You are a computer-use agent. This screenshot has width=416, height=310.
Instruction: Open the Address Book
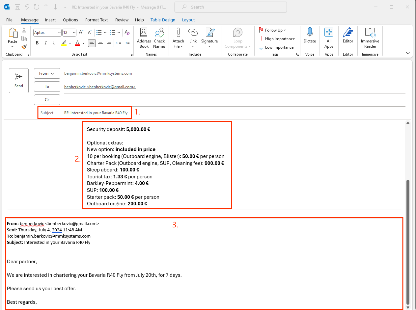pyautogui.click(x=144, y=38)
